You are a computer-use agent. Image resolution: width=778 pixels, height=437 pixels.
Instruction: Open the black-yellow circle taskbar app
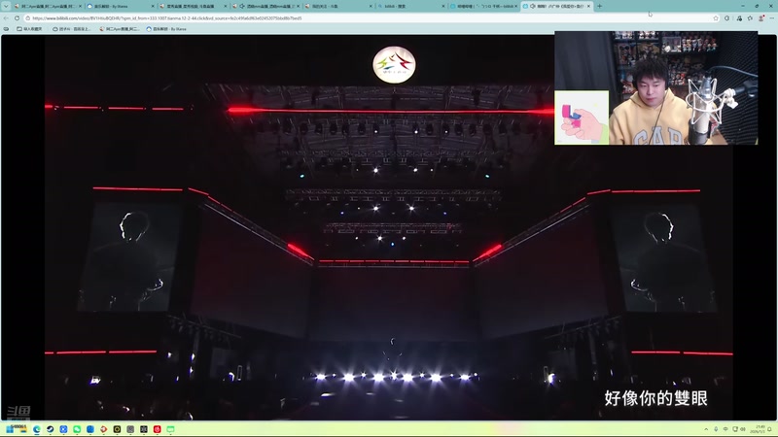click(x=117, y=429)
